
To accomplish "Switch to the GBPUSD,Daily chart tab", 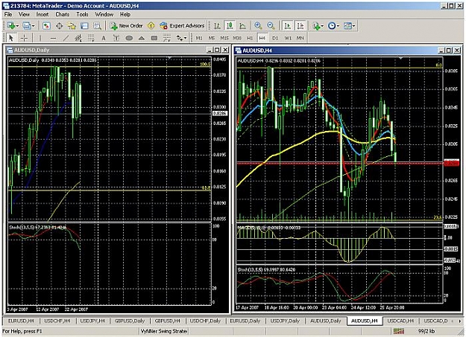I will (130, 321).
